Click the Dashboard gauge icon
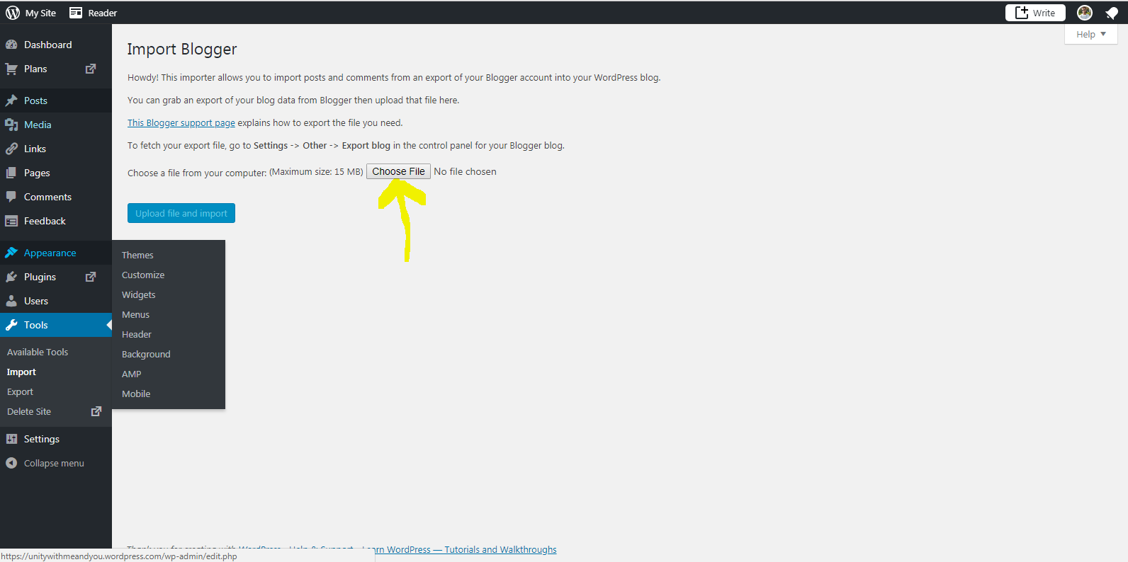 pyautogui.click(x=11, y=45)
